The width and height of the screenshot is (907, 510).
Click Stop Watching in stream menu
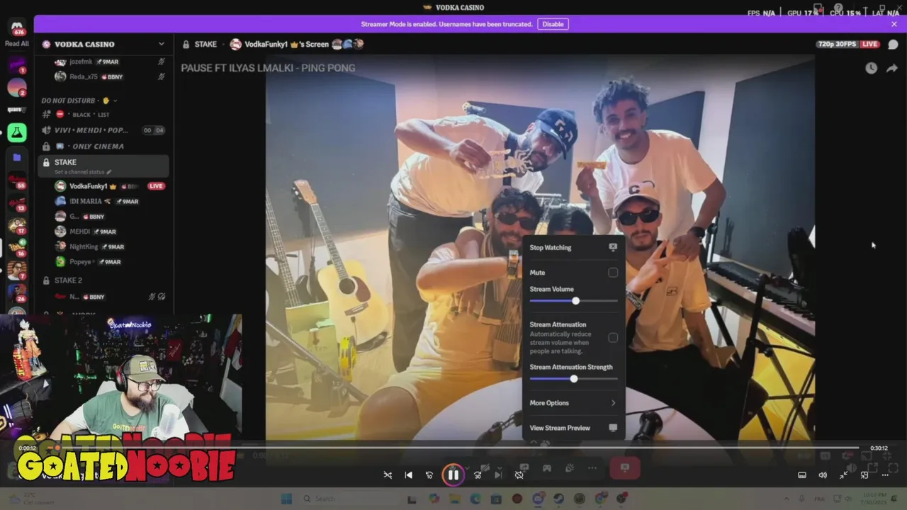(x=573, y=247)
